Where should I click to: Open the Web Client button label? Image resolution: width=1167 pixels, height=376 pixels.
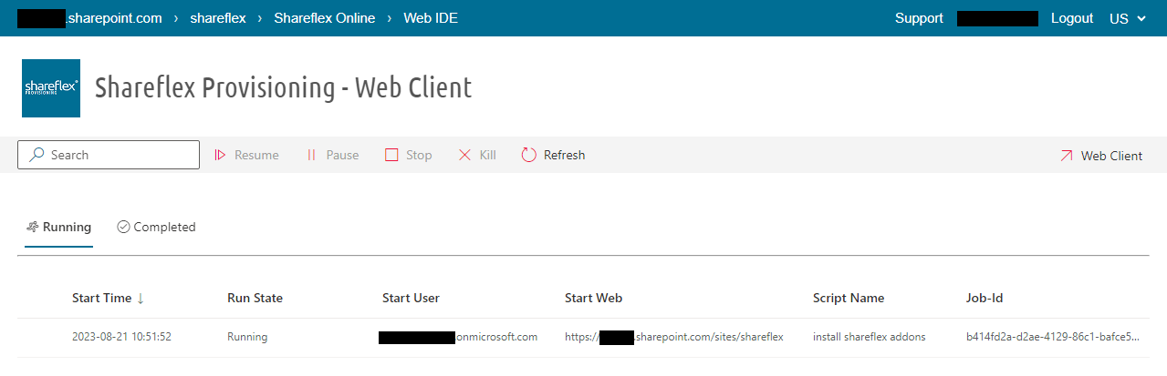point(1111,156)
